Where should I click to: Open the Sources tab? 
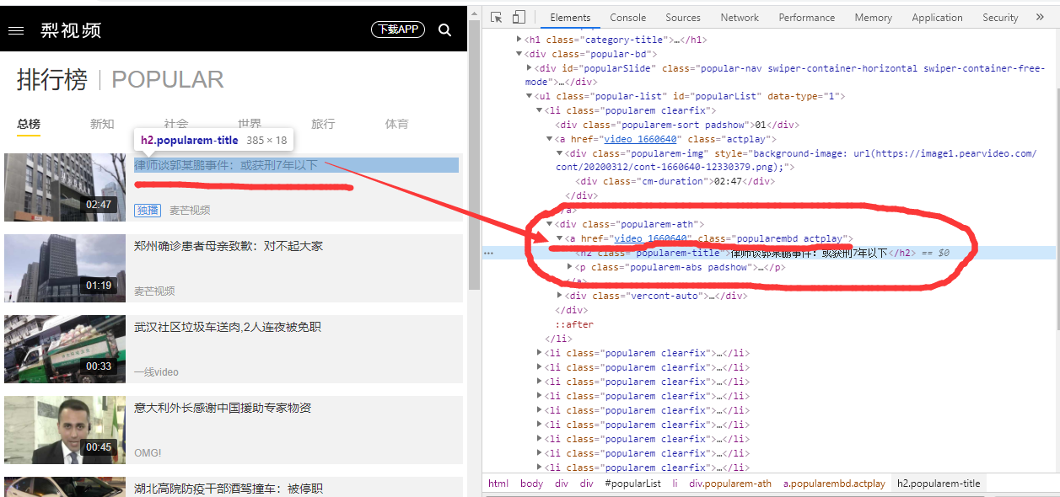[683, 17]
